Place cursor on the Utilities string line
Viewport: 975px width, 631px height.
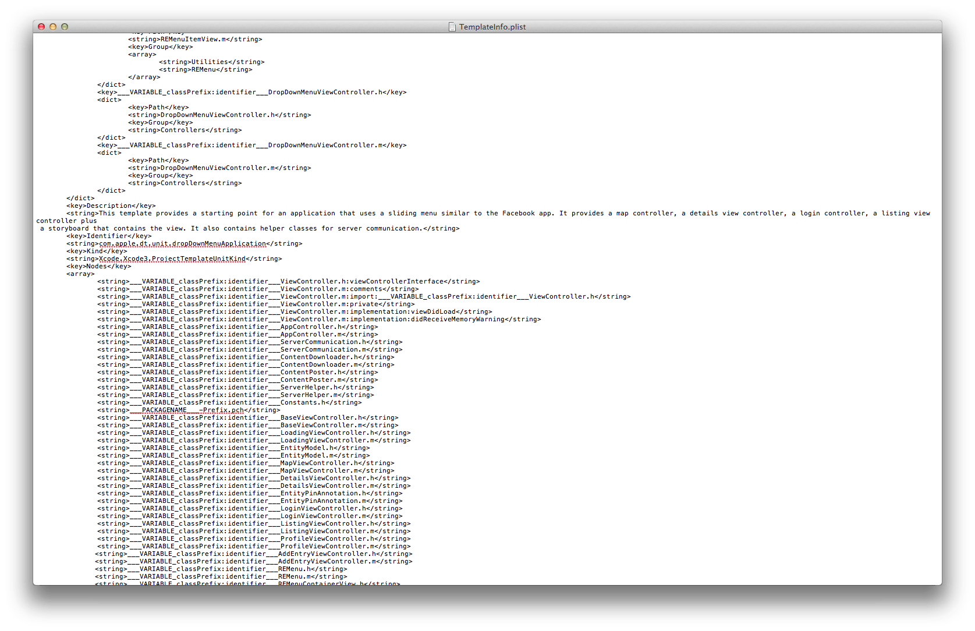pos(211,62)
